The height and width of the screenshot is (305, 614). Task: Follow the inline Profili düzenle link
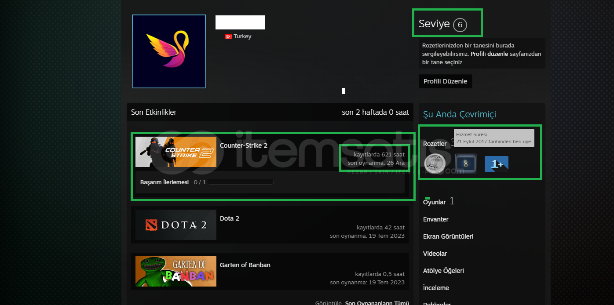point(489,54)
